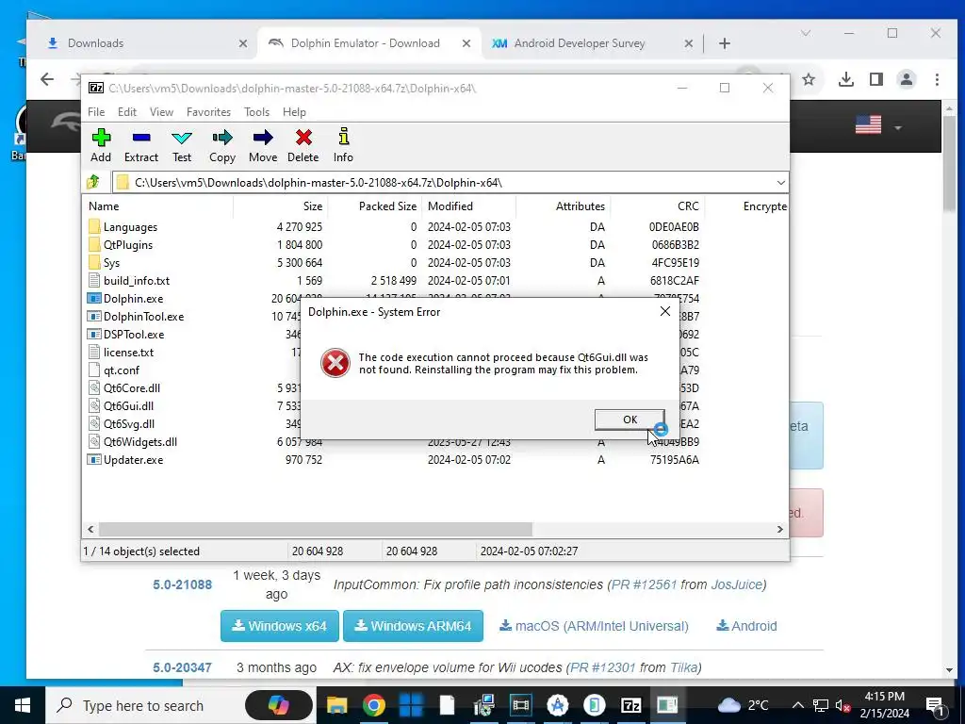Open the View menu in 7-Zip

click(161, 112)
